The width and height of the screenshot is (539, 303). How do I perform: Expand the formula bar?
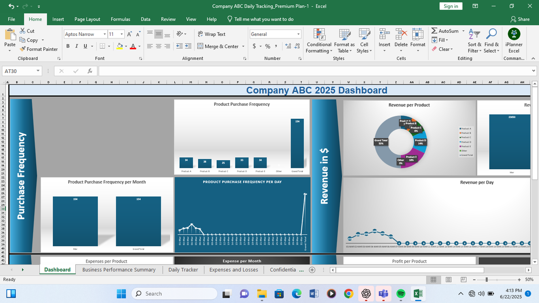point(534,71)
